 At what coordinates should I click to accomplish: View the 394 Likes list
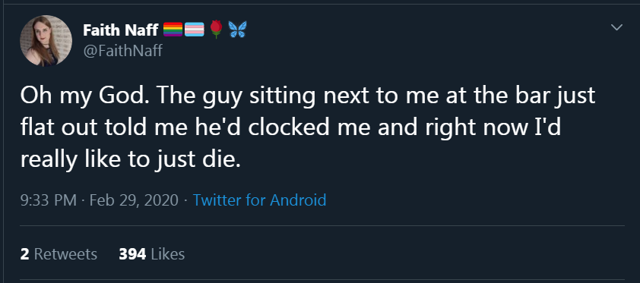tap(152, 254)
